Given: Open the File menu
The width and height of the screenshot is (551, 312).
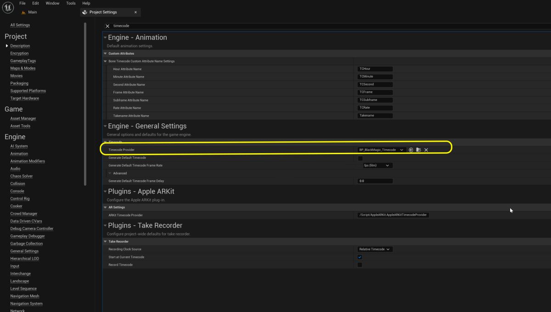Looking at the screenshot, I should (22, 3).
